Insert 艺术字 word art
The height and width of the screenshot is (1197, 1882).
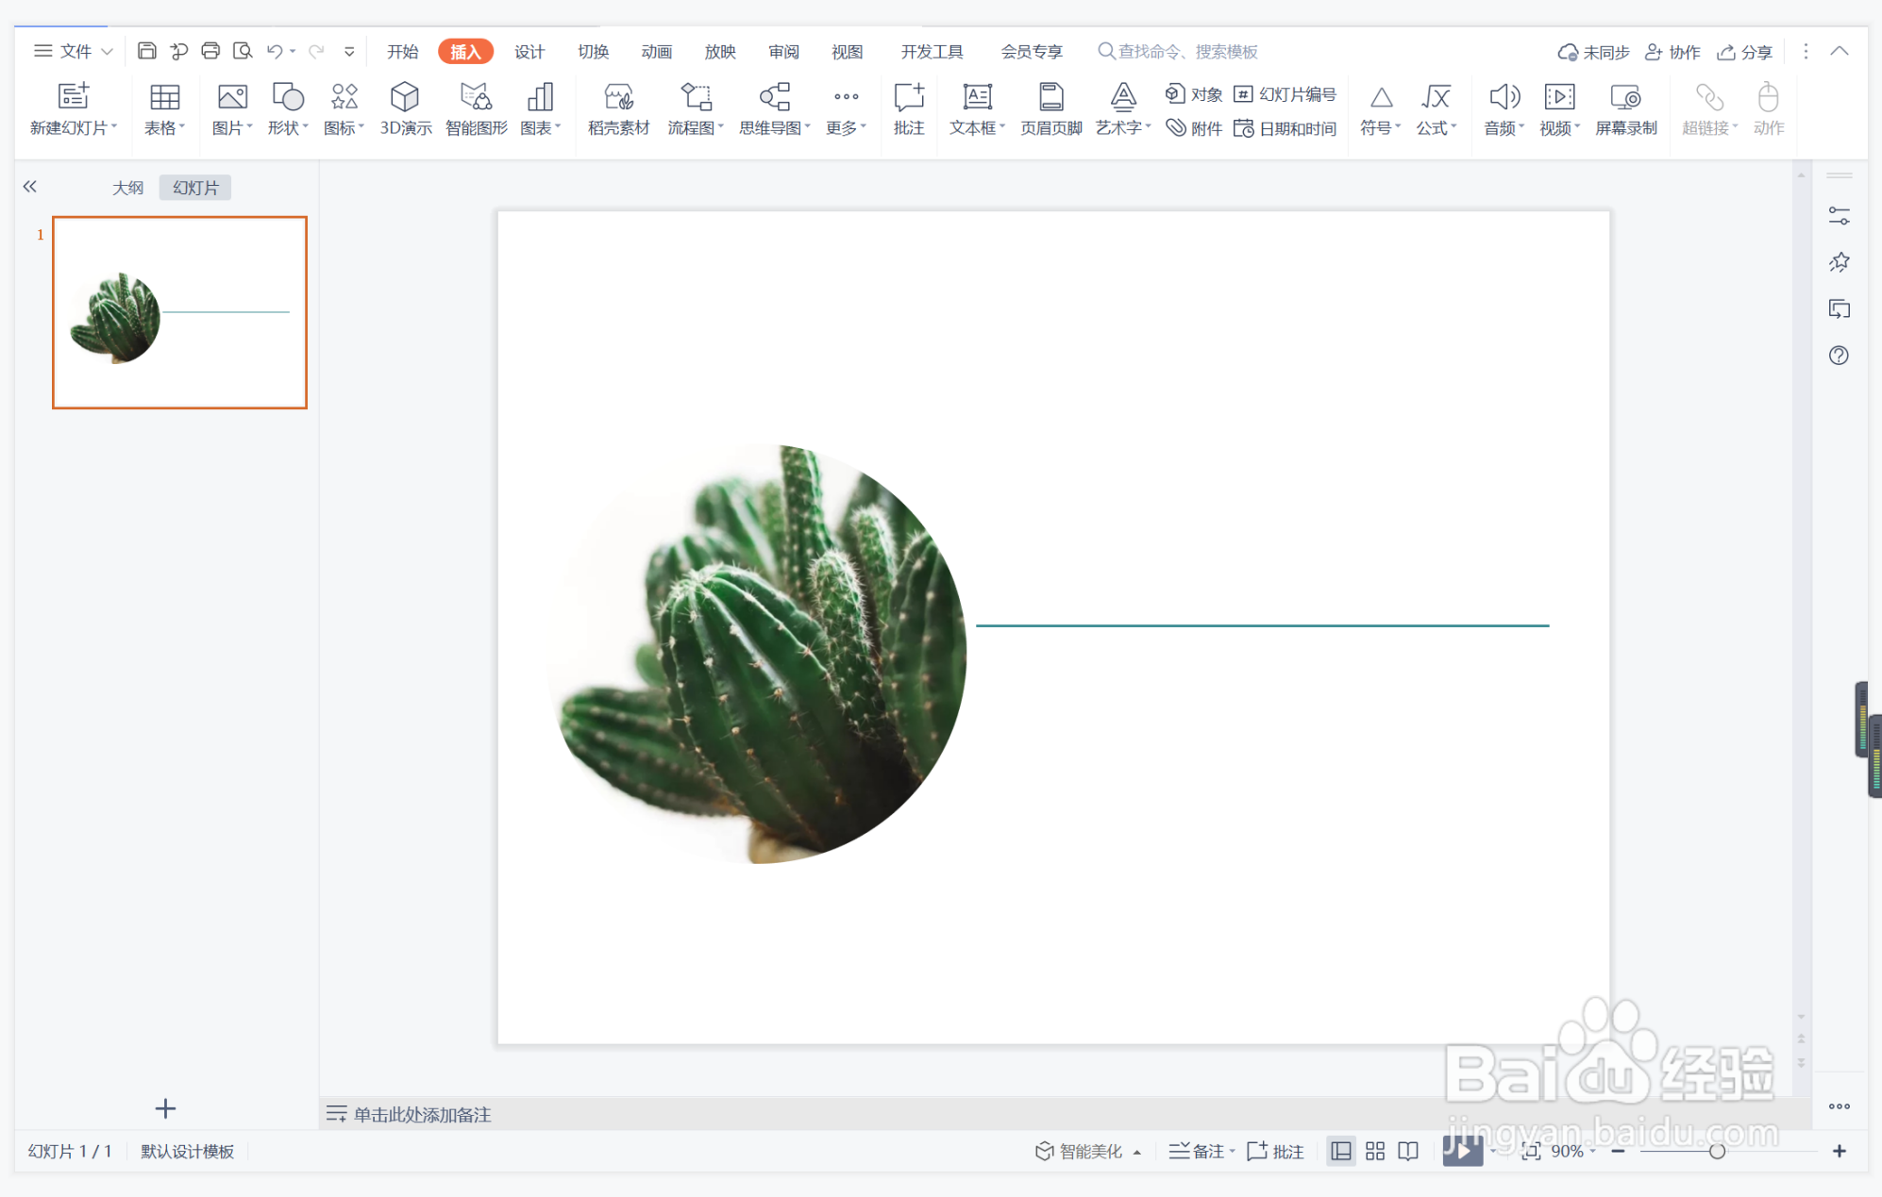click(1123, 96)
